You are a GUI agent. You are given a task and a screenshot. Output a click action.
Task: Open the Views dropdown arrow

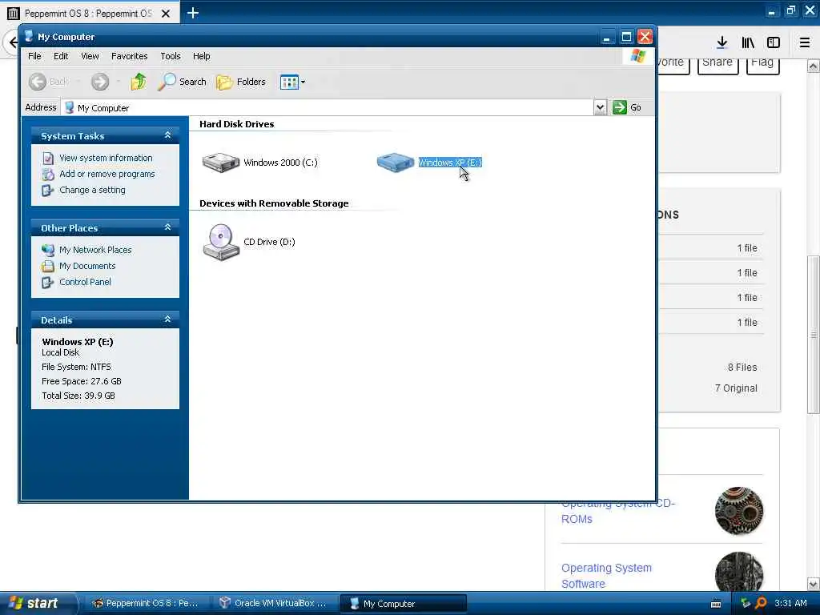[x=303, y=82]
